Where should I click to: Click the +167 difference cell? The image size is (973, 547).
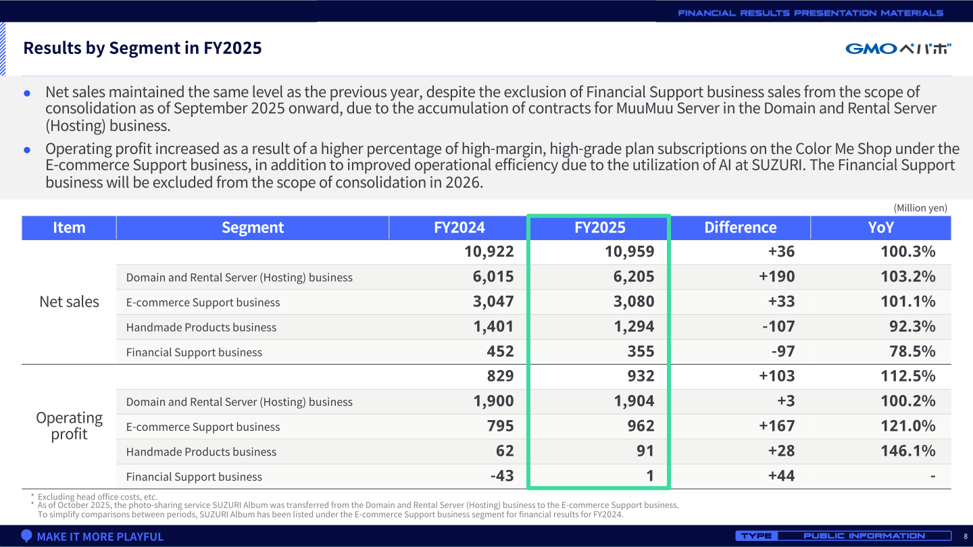(x=776, y=426)
